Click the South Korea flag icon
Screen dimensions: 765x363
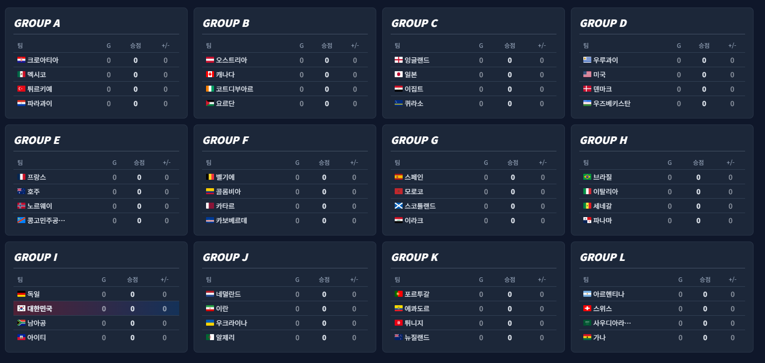point(21,309)
